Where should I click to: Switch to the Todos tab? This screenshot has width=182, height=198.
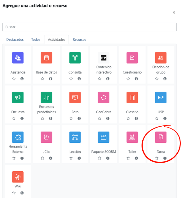point(36,39)
